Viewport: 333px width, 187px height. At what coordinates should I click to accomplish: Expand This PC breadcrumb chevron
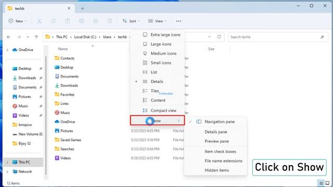click(x=71, y=37)
